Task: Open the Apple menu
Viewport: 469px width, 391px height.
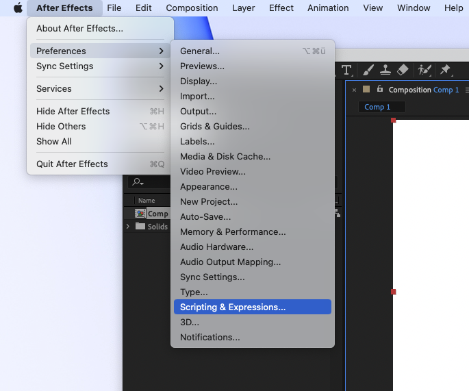Action: (x=18, y=8)
